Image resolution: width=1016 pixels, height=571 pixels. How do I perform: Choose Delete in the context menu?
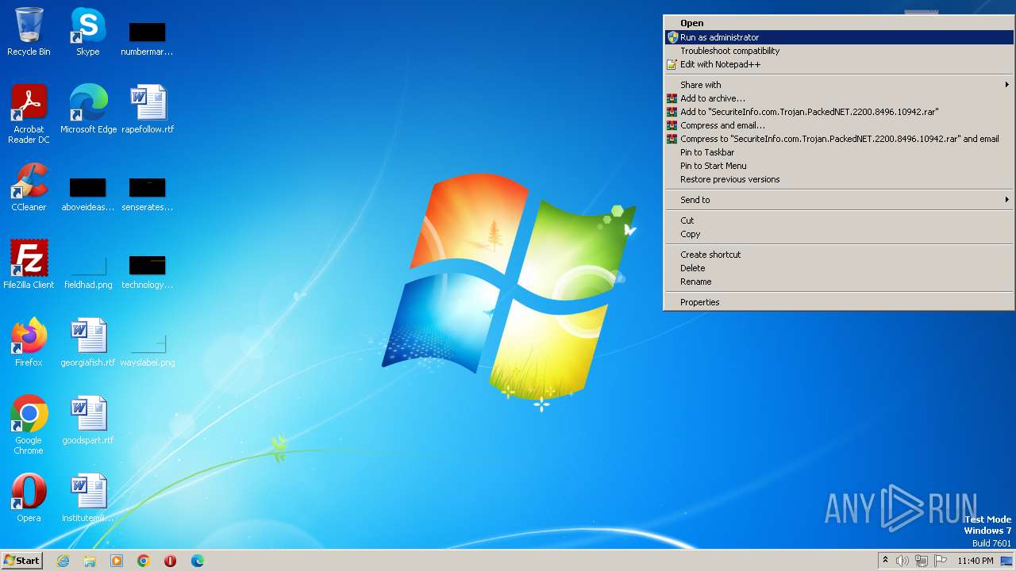pos(838,268)
